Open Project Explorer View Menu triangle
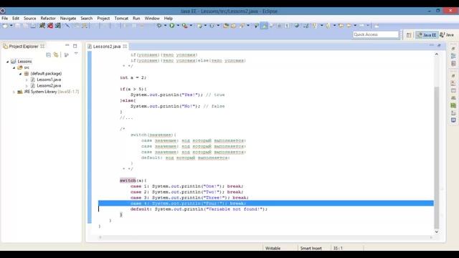The width and height of the screenshot is (459, 258). [x=76, y=54]
